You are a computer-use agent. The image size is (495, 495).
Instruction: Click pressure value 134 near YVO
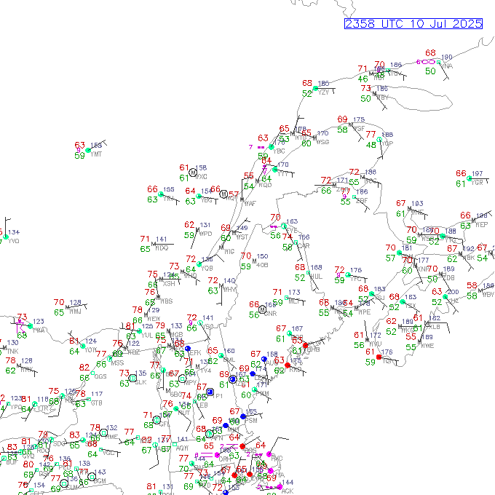tap(14, 232)
